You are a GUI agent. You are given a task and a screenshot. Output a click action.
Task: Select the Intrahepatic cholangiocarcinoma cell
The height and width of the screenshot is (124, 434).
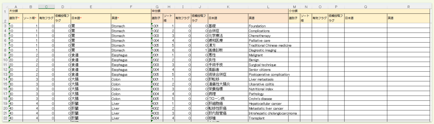coord(268,113)
